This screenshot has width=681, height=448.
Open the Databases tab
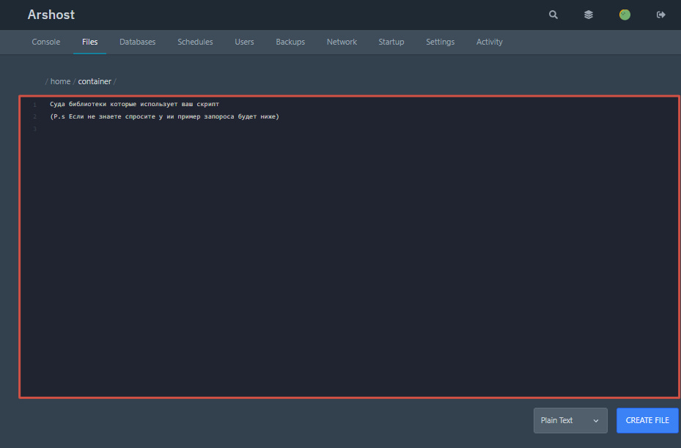[137, 42]
